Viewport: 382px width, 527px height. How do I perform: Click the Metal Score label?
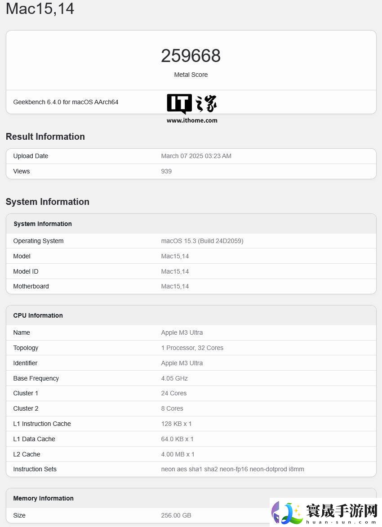(191, 75)
